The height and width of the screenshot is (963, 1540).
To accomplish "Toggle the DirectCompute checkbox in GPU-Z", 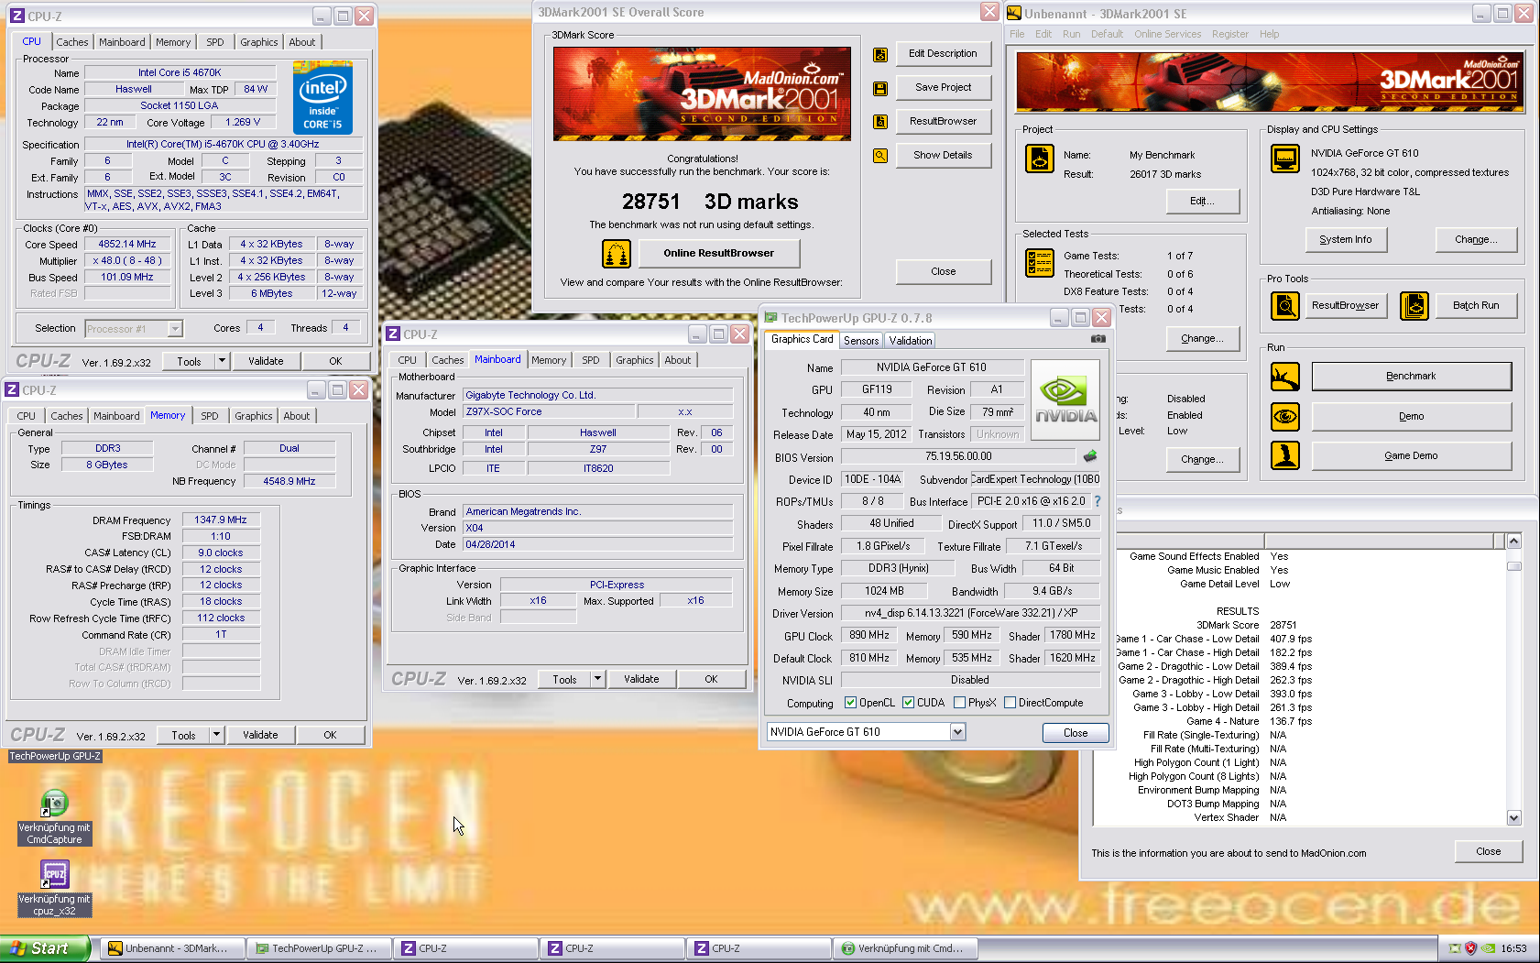I will point(1010,703).
